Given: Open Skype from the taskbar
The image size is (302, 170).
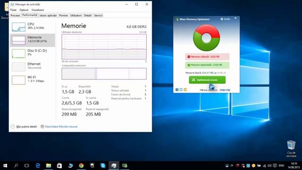Looking at the screenshot, I should click(103, 166).
